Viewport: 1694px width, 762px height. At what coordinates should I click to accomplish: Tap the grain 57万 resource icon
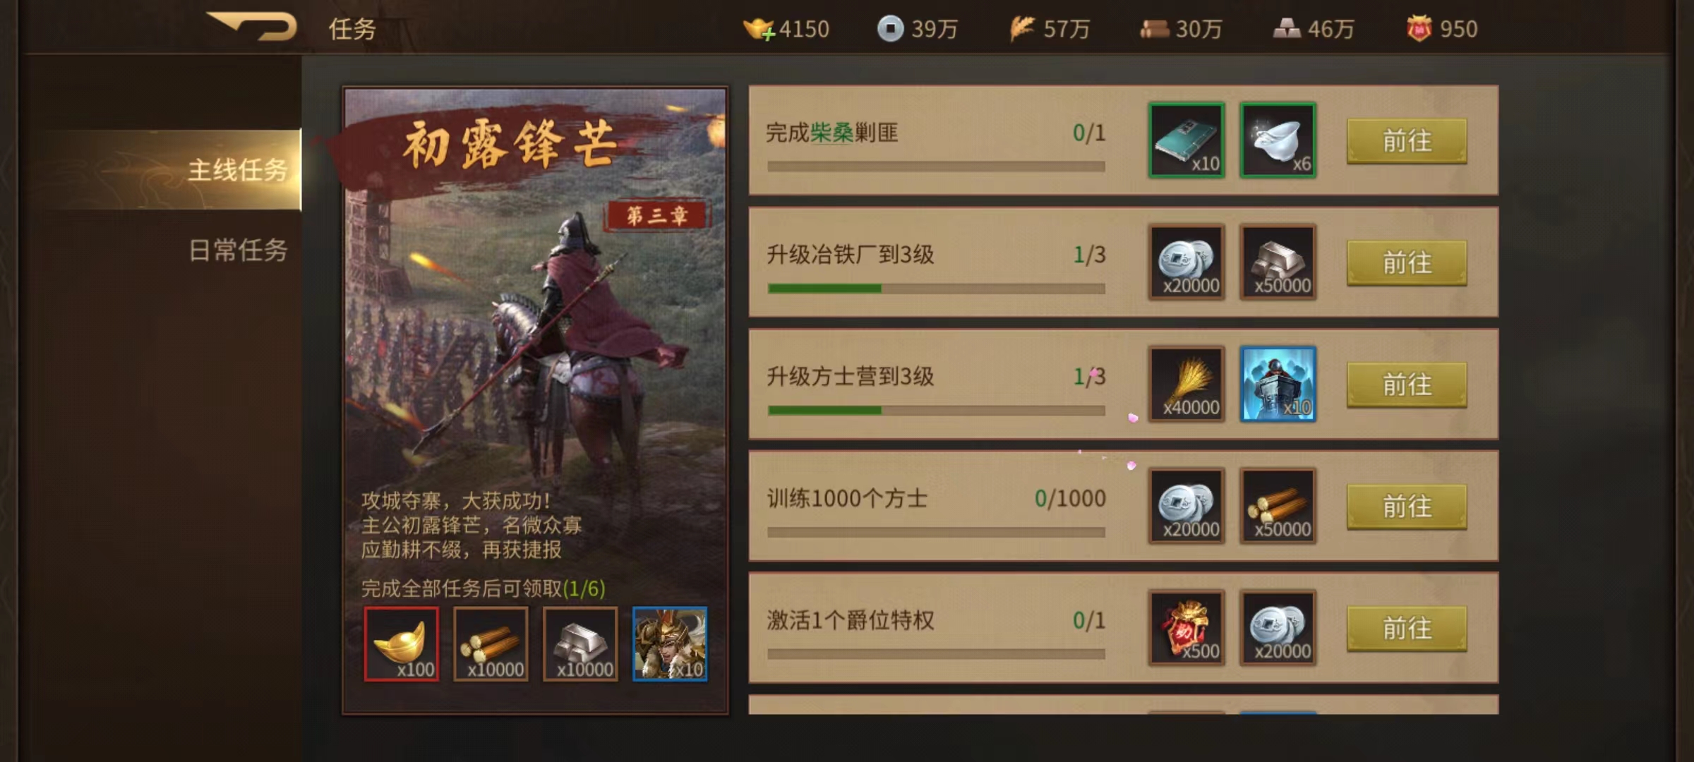pyautogui.click(x=1022, y=28)
